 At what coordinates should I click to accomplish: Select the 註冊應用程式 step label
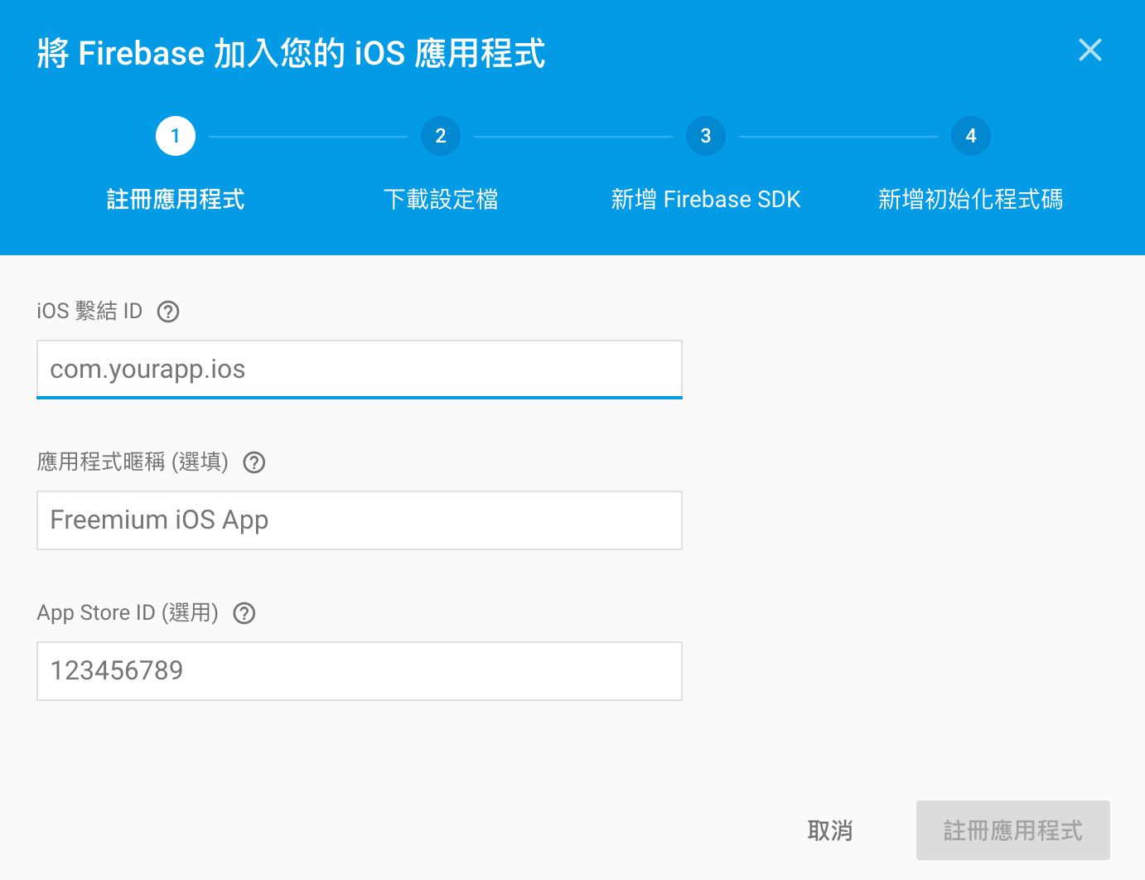click(176, 200)
